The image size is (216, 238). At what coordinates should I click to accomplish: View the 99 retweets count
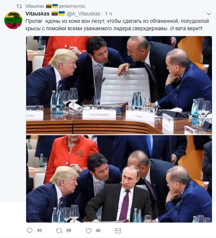tap(69, 231)
